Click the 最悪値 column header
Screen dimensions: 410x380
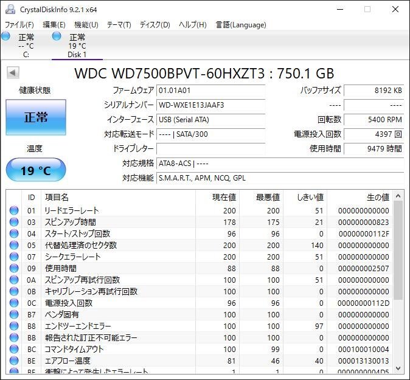(x=261, y=198)
